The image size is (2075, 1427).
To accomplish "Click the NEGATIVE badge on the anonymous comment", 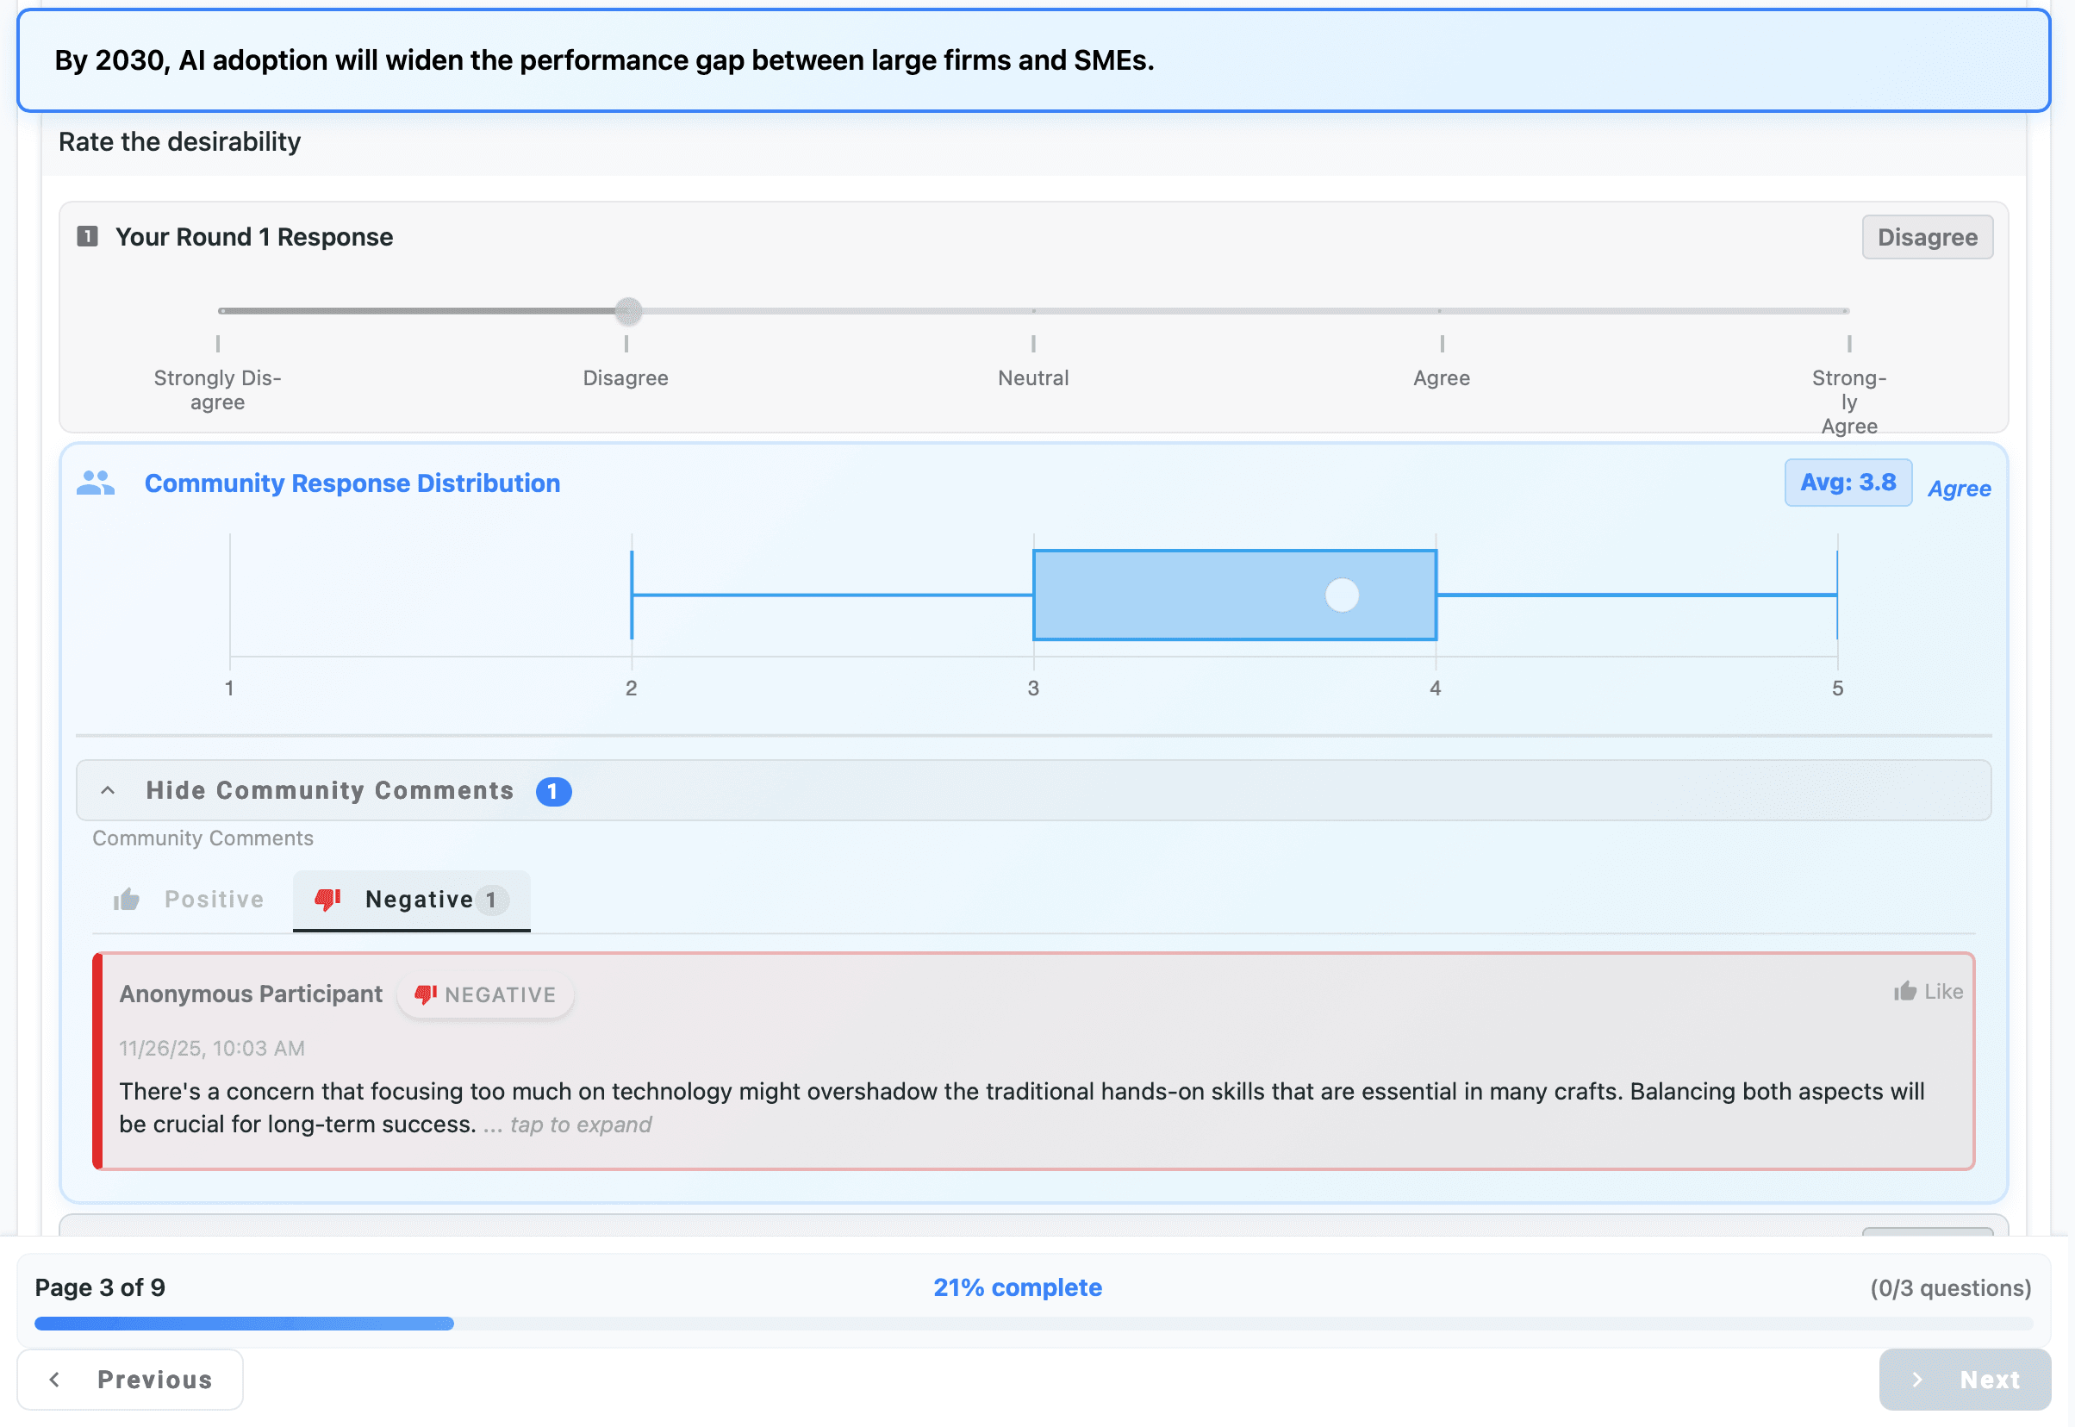I will pos(485,994).
